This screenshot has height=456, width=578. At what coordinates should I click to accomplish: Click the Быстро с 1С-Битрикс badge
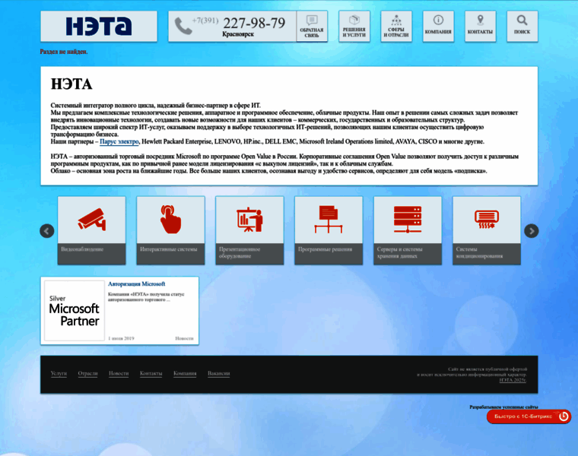(529, 416)
